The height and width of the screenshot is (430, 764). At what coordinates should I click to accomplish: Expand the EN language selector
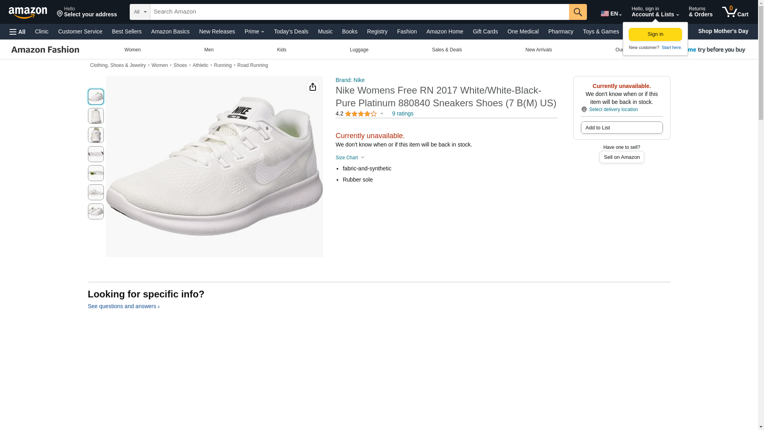[611, 14]
